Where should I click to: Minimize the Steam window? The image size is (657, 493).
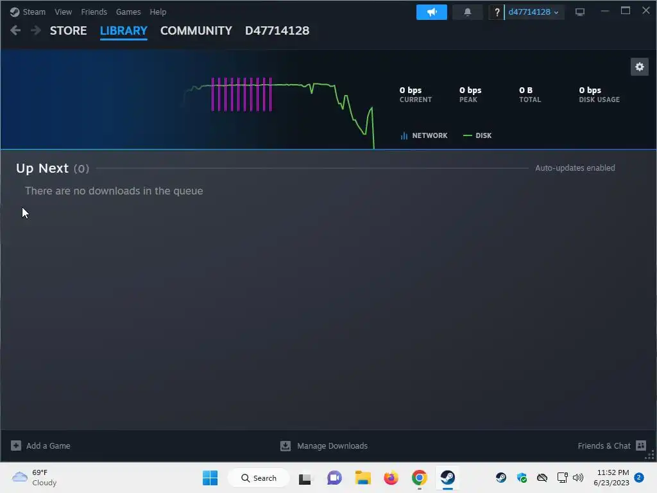tap(604, 11)
